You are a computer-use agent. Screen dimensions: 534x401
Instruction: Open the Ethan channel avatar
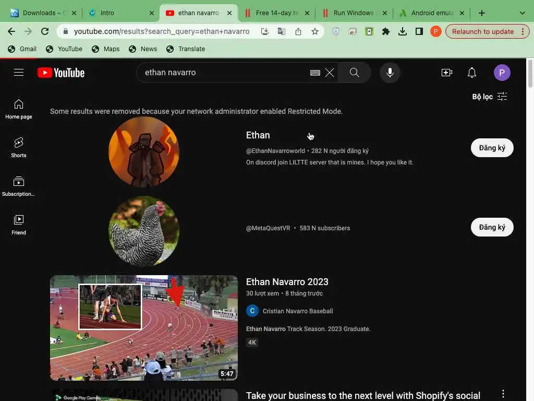tap(144, 152)
